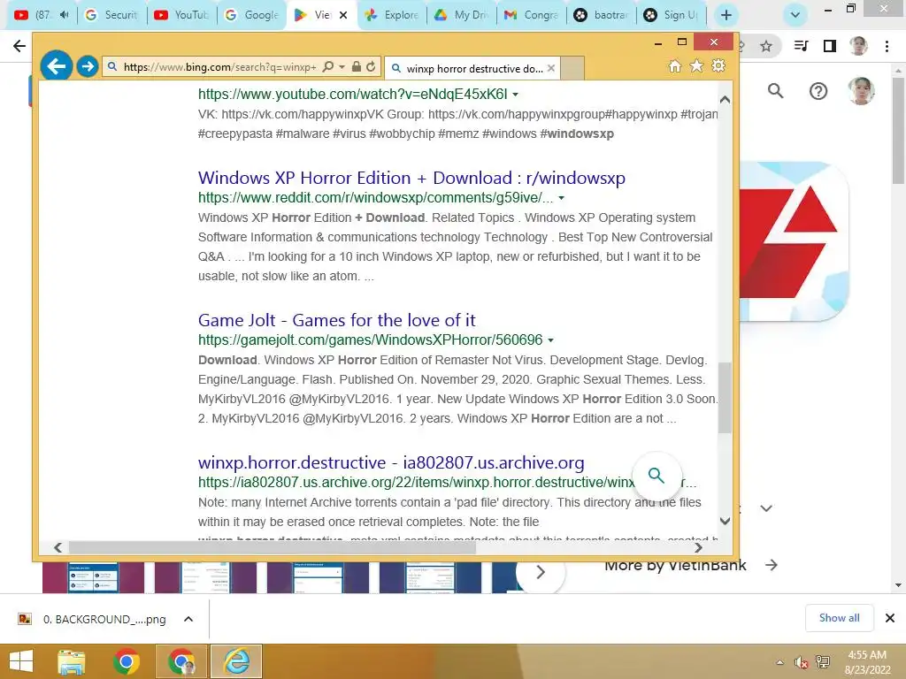This screenshot has width=906, height=679.
Task: Close the 'winxp horror destructive' IE tab
Action: point(551,68)
